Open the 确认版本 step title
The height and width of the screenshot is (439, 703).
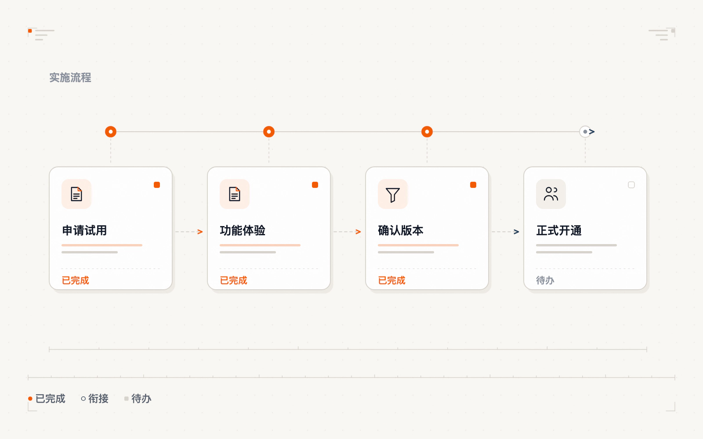[401, 230]
